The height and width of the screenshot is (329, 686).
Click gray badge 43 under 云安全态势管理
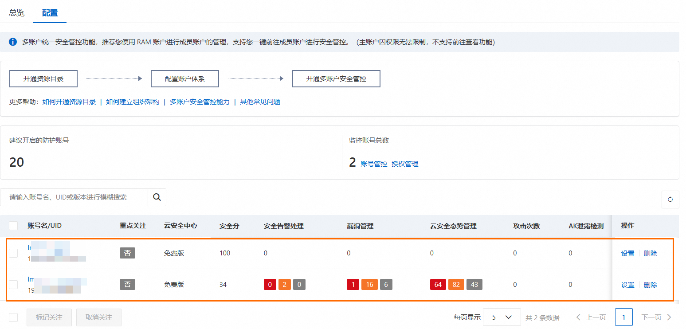pos(474,284)
